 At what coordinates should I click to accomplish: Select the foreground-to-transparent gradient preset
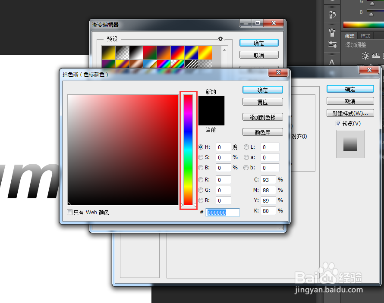pyautogui.click(x=122, y=53)
